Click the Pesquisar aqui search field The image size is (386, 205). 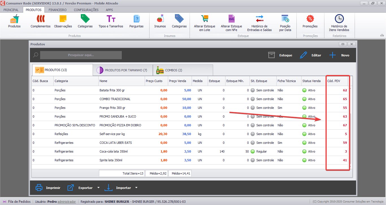81,55
